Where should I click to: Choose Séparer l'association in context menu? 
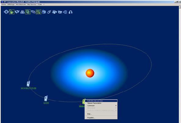101,103
